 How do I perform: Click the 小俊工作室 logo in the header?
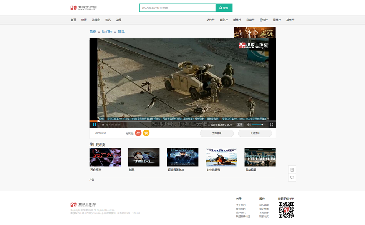pos(83,8)
